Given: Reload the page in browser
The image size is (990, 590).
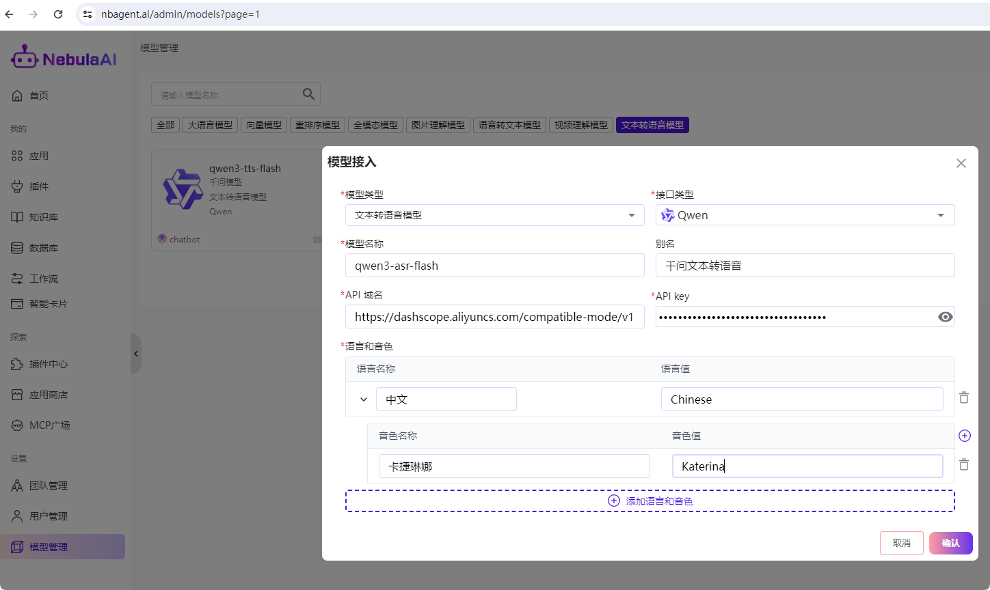Looking at the screenshot, I should [58, 14].
